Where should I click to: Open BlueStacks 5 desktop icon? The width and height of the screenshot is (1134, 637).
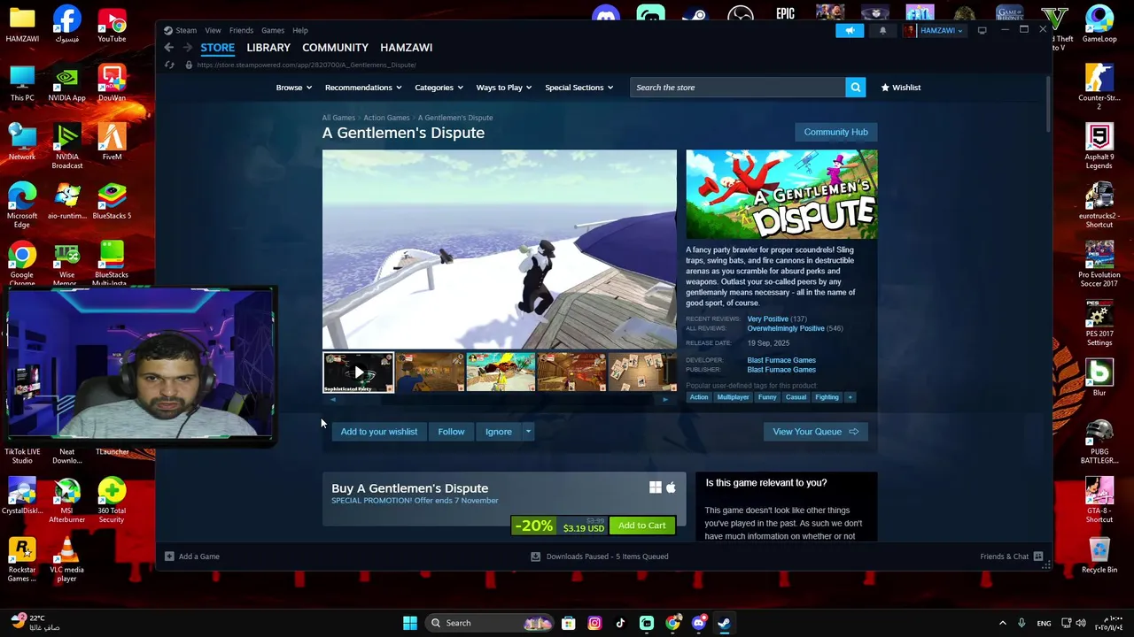click(112, 201)
